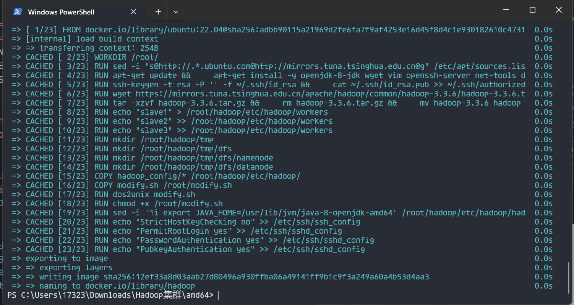The image size is (574, 305).
Task: Click the "writing image sha256" hash text
Action: (266, 277)
